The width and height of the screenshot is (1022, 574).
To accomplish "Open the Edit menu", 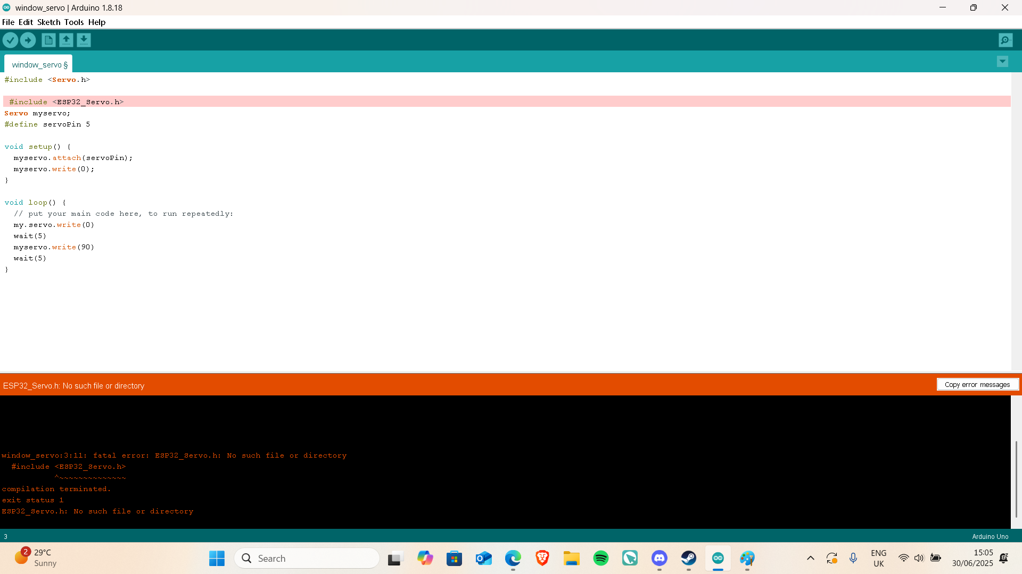I will coord(26,22).
